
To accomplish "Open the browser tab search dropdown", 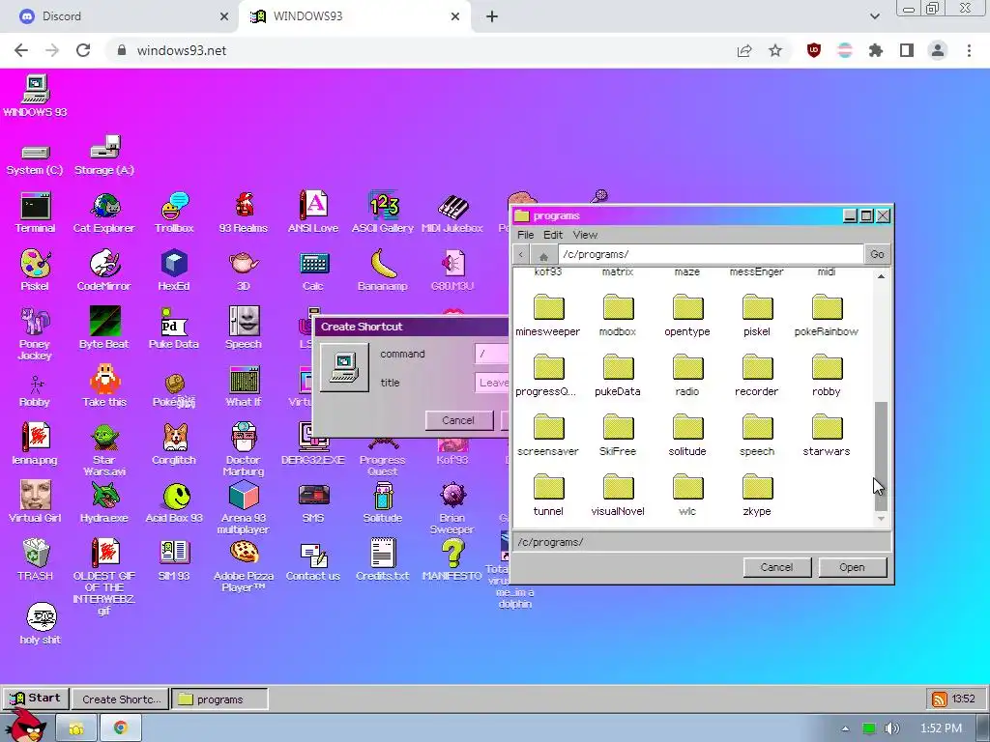I will (x=874, y=16).
